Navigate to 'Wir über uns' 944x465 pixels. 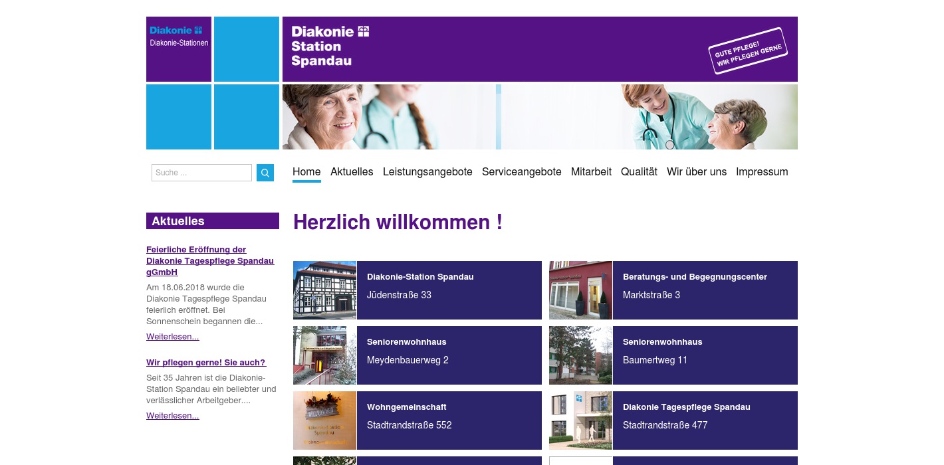697,171
